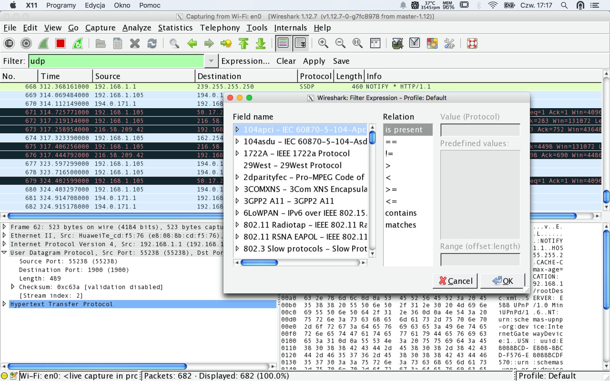Open the View menu
This screenshot has width=610, height=381.
pyautogui.click(x=53, y=28)
